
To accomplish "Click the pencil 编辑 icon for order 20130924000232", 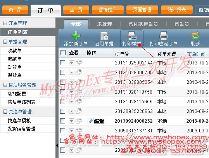I will [90, 121].
